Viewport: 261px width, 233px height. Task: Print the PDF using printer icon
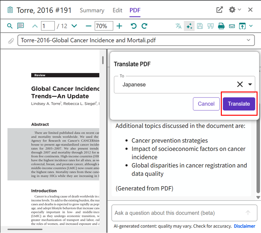[221, 26]
